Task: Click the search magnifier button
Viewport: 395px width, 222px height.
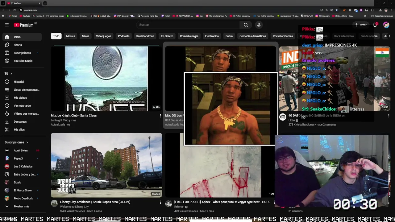Action: (246, 25)
